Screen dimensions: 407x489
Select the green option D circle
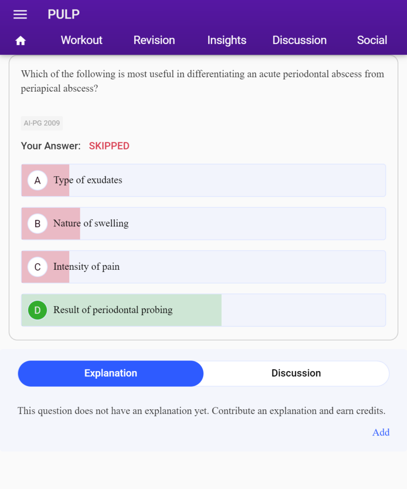pyautogui.click(x=37, y=310)
